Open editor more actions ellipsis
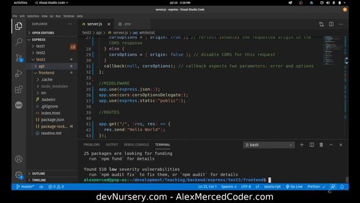 [x=341, y=24]
